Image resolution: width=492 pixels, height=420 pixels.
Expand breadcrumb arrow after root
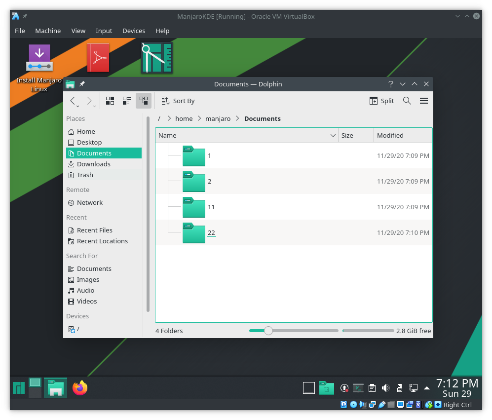click(169, 118)
